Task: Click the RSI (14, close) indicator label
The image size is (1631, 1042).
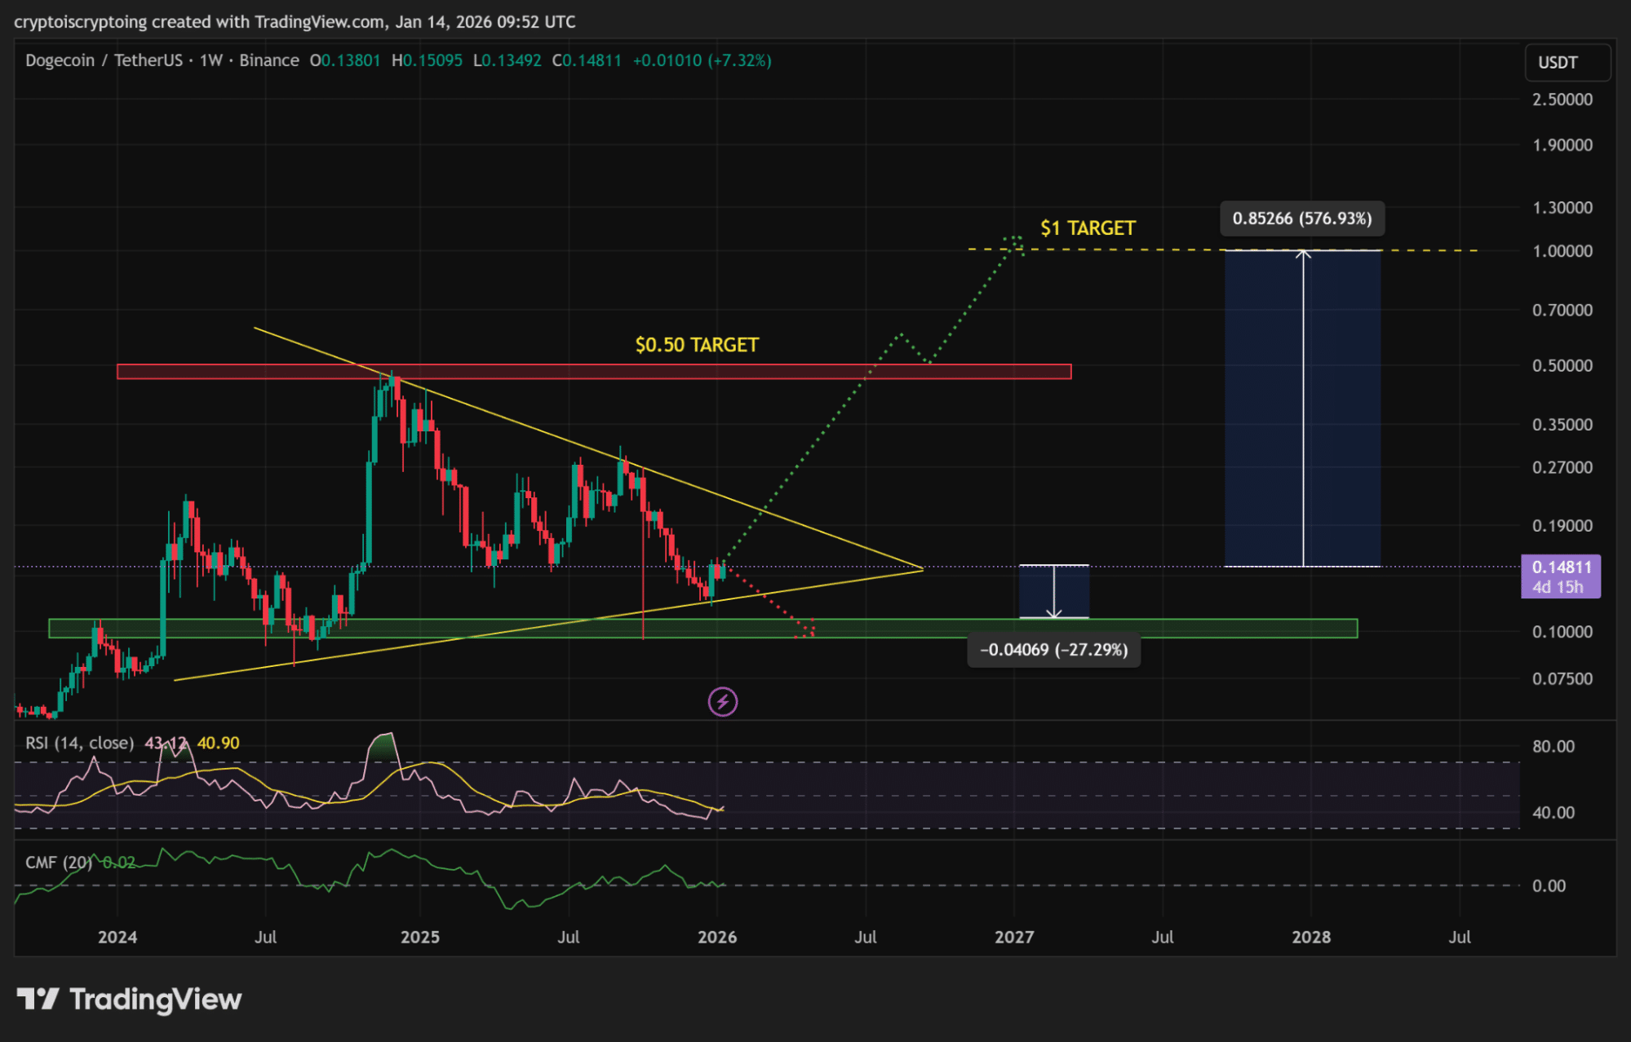Action: (x=78, y=743)
